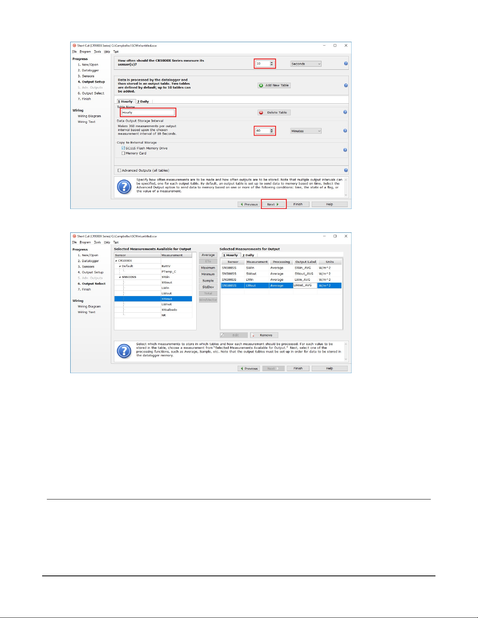The width and height of the screenshot is (478, 618).
Task: Click Finish in the Output Select window
Action: pos(298,368)
